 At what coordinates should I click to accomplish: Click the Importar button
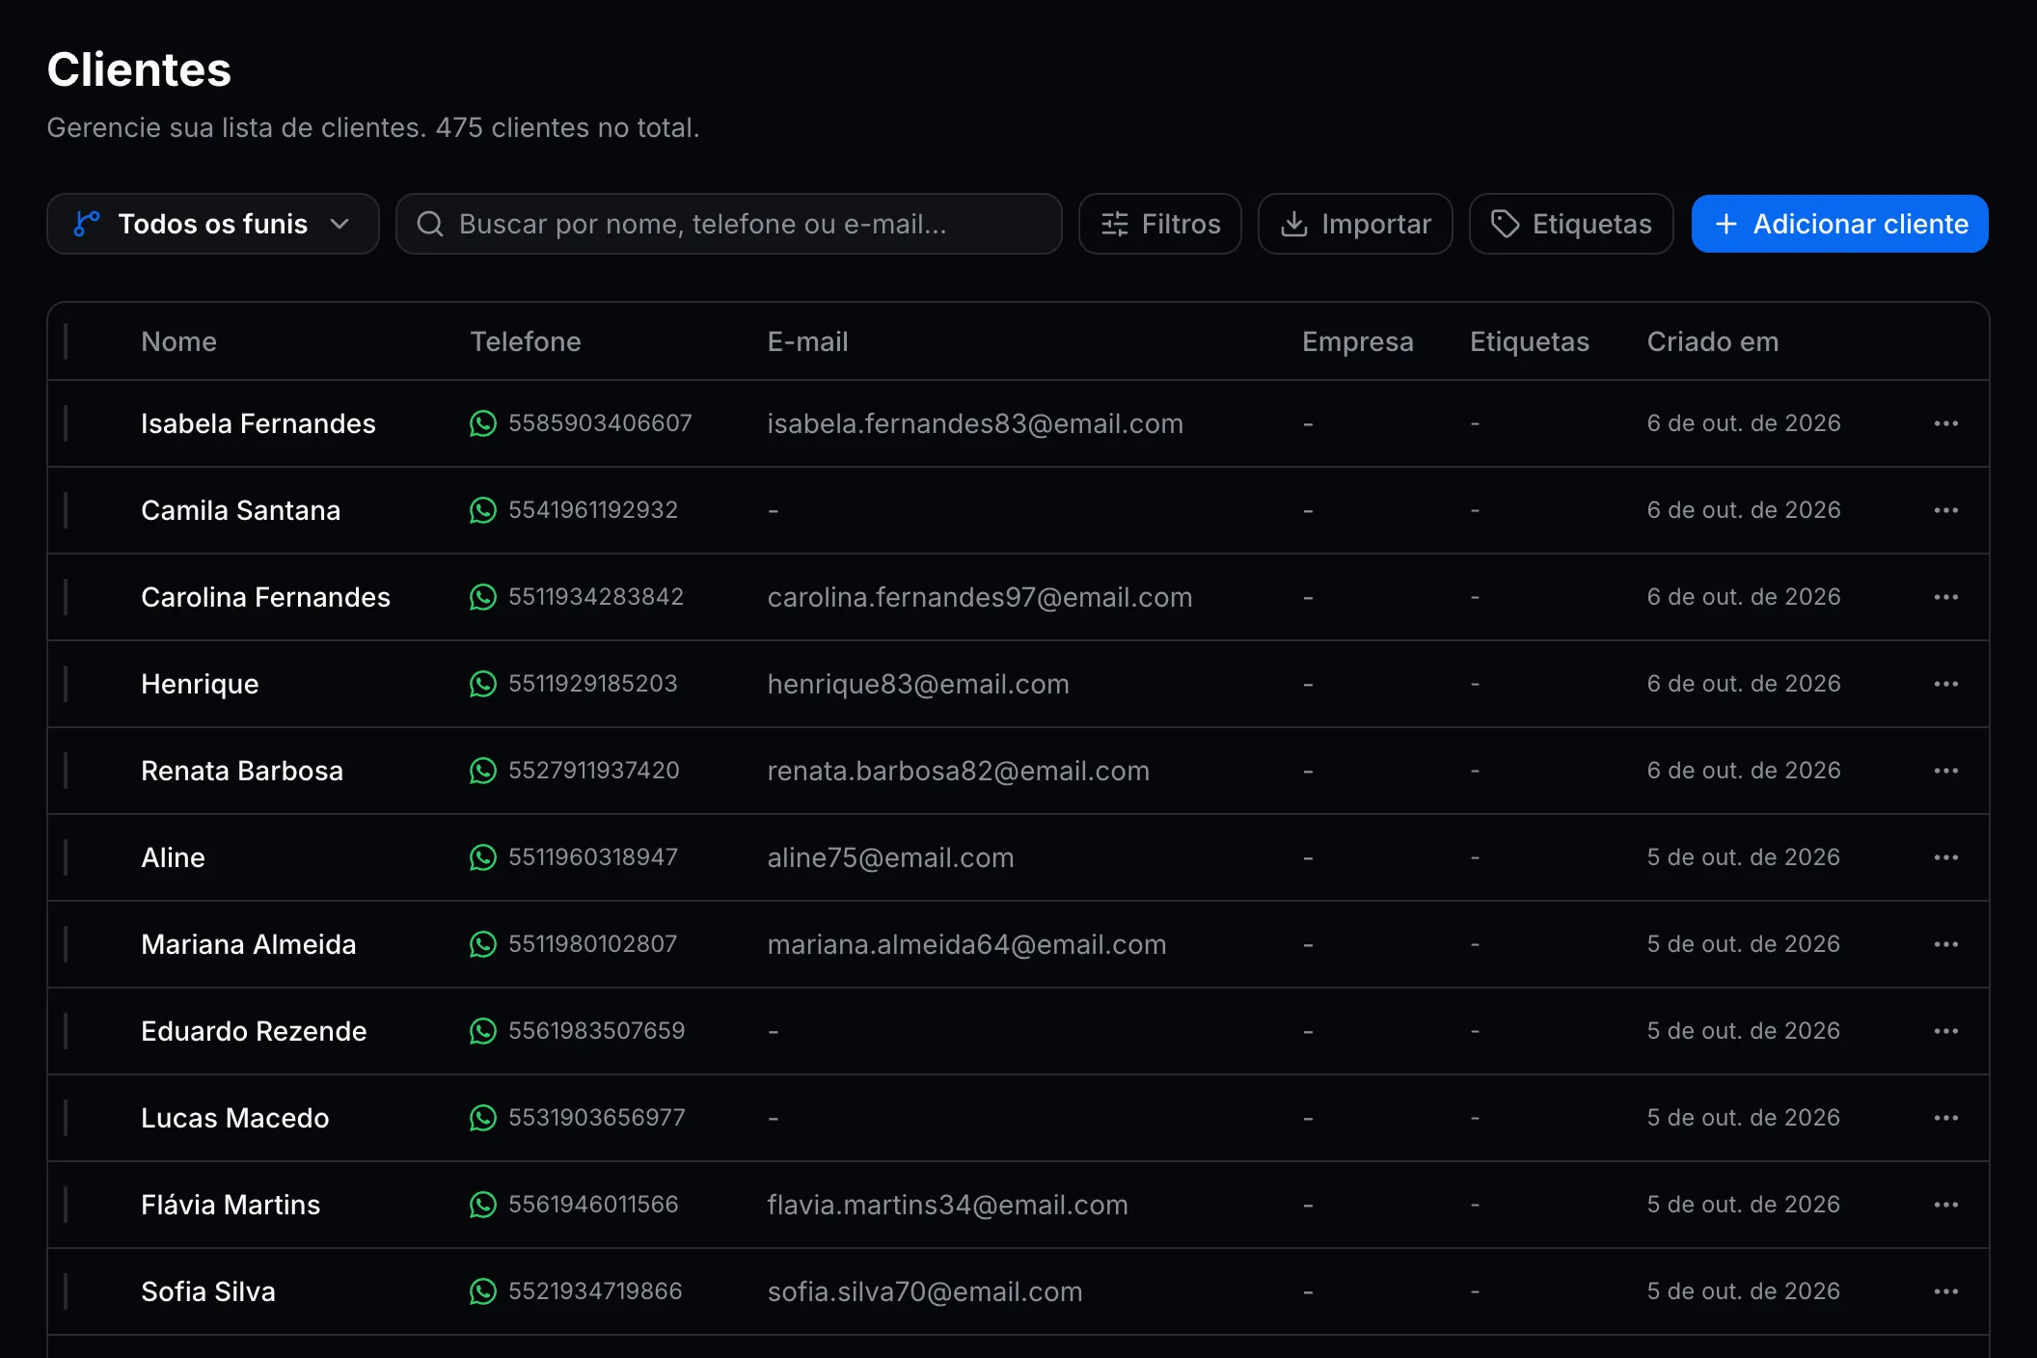point(1355,224)
